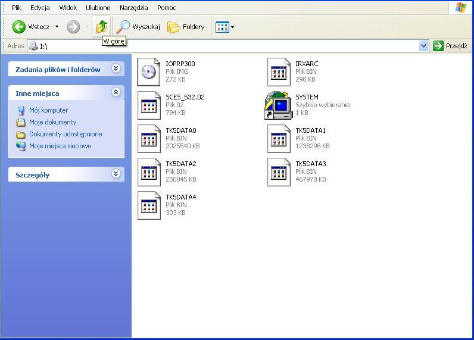This screenshot has width=474, height=340.
Task: Click the TK5DATA0 file name
Action: point(181,130)
